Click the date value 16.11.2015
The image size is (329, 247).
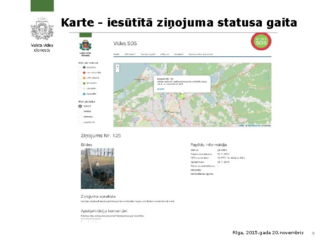(223, 162)
